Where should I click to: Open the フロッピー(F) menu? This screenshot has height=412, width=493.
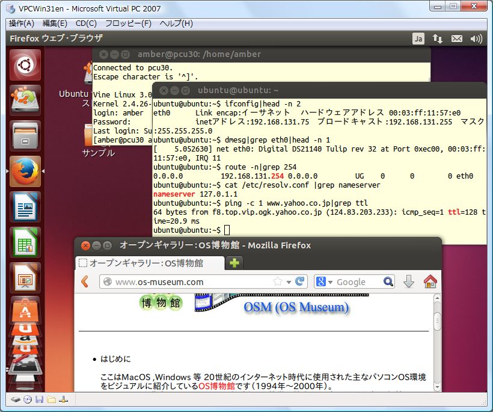pos(128,23)
